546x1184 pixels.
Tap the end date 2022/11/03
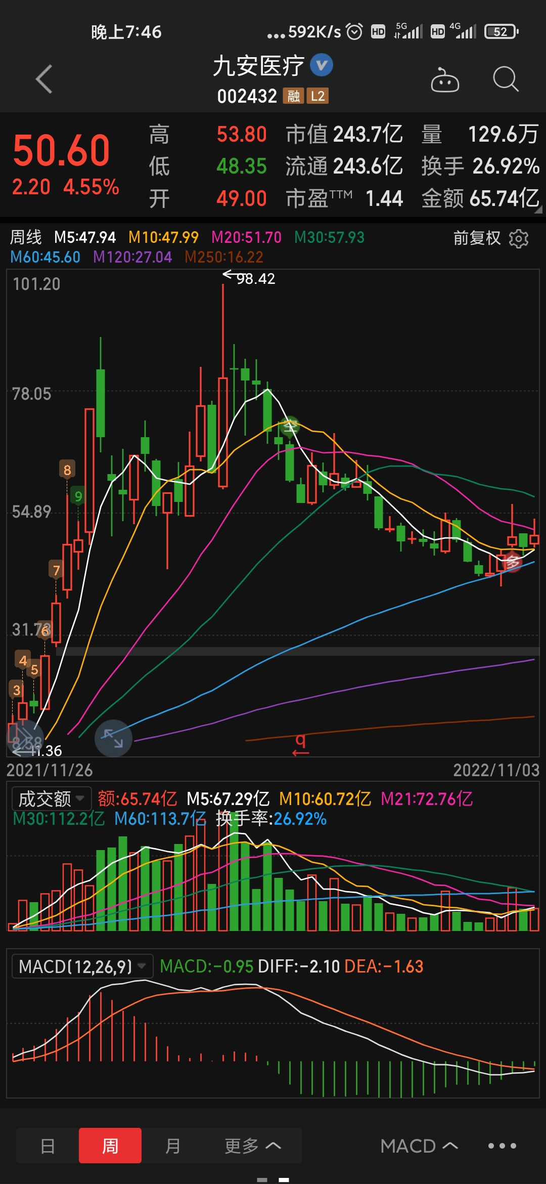pos(496,770)
